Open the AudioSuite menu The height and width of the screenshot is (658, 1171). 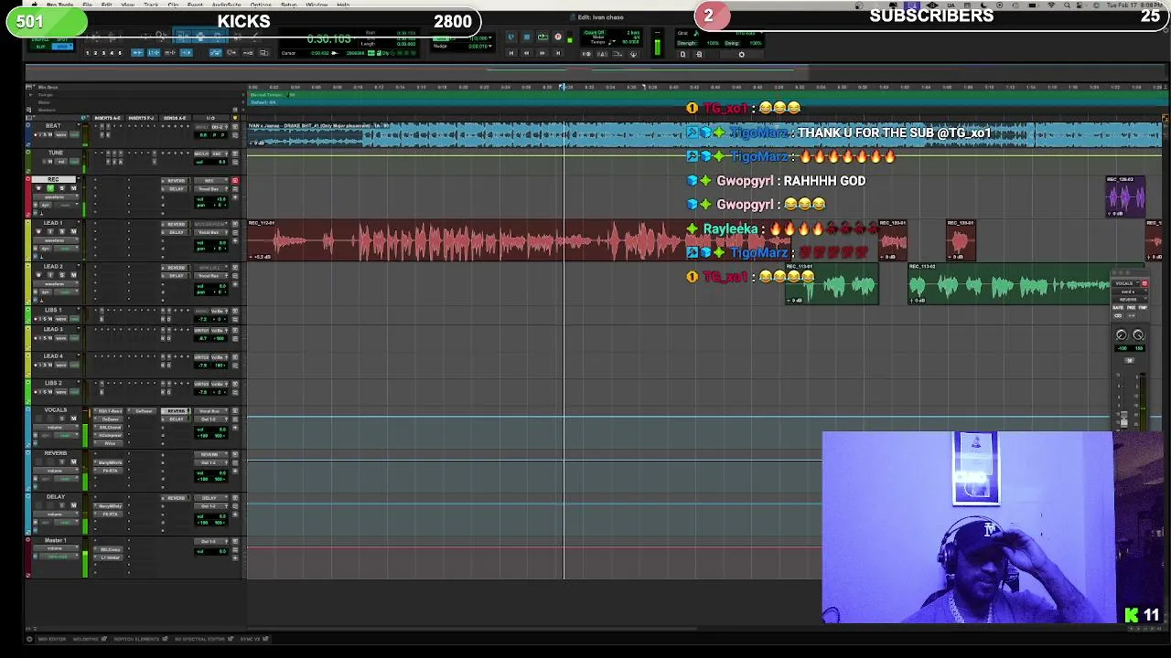point(226,5)
